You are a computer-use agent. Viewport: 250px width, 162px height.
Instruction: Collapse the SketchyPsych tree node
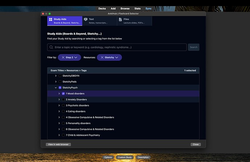click(x=56, y=88)
